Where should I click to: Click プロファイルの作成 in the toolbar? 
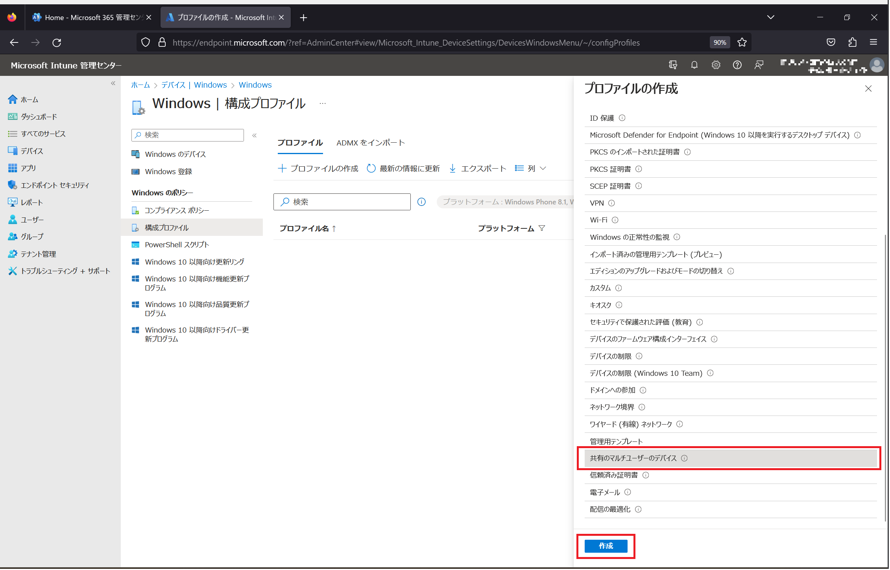[x=318, y=169]
